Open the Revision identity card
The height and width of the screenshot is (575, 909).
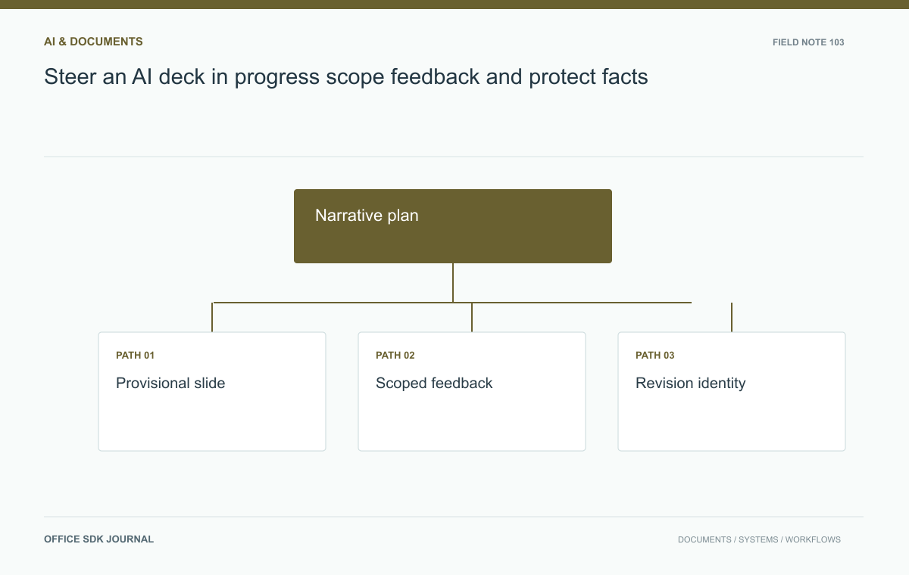tap(732, 391)
